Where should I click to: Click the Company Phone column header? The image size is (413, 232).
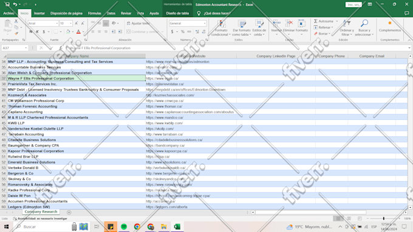(332, 56)
